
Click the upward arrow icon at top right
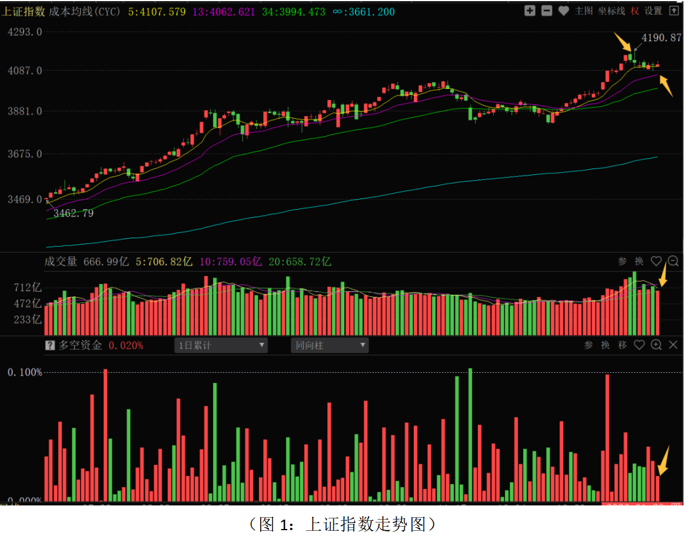tap(673, 11)
